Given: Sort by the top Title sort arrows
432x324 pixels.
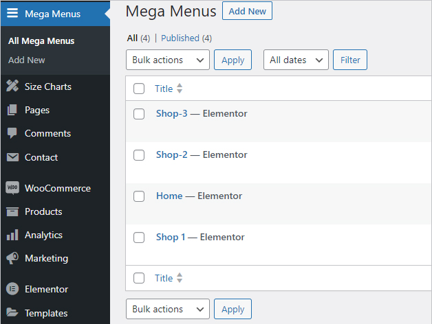Looking at the screenshot, I should pyautogui.click(x=180, y=89).
